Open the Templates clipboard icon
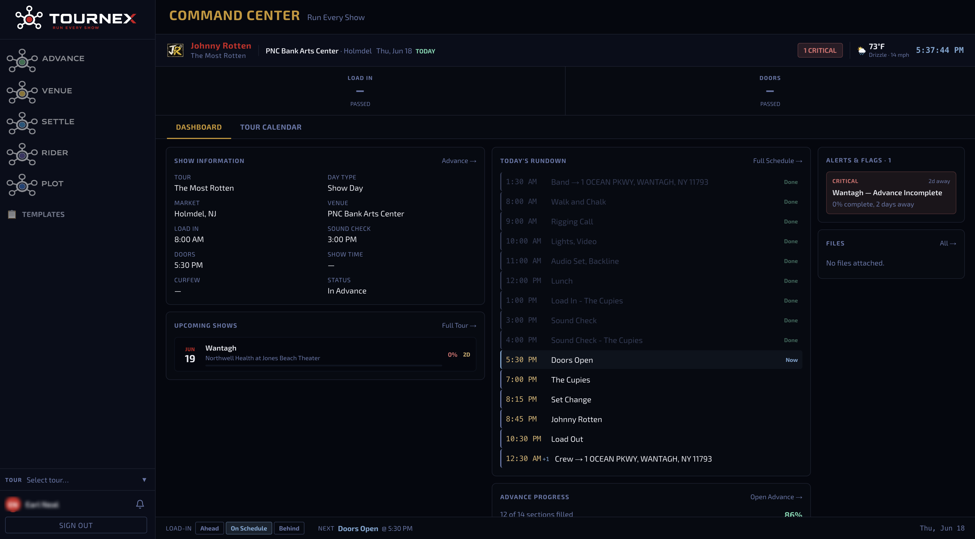The height and width of the screenshot is (539, 975). [12, 214]
